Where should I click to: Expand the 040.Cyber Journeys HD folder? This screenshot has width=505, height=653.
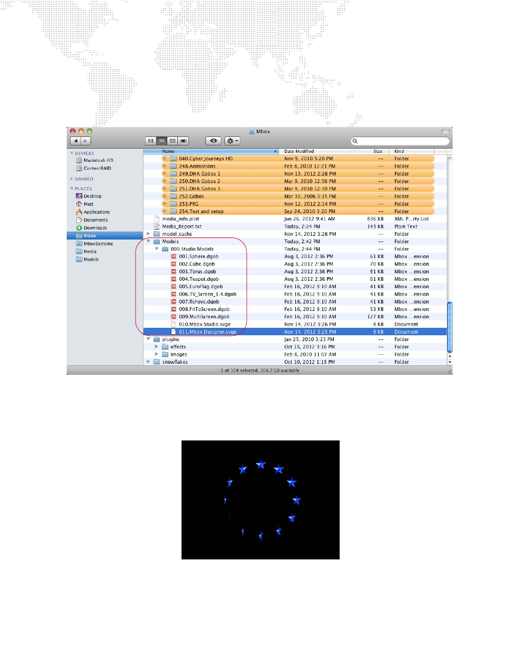coord(165,159)
